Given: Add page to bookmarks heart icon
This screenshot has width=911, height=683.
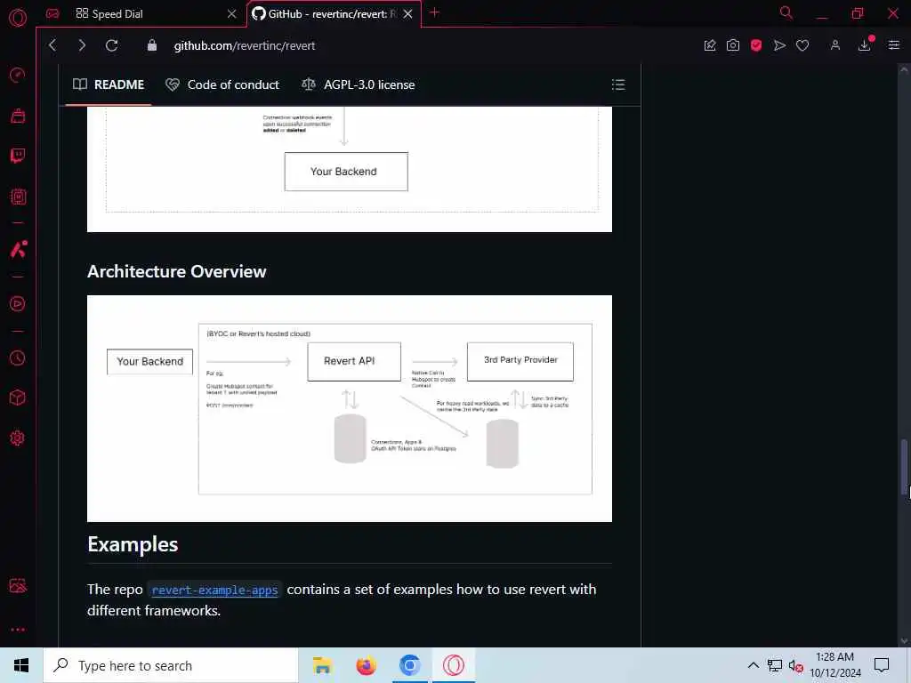Looking at the screenshot, I should [802, 45].
